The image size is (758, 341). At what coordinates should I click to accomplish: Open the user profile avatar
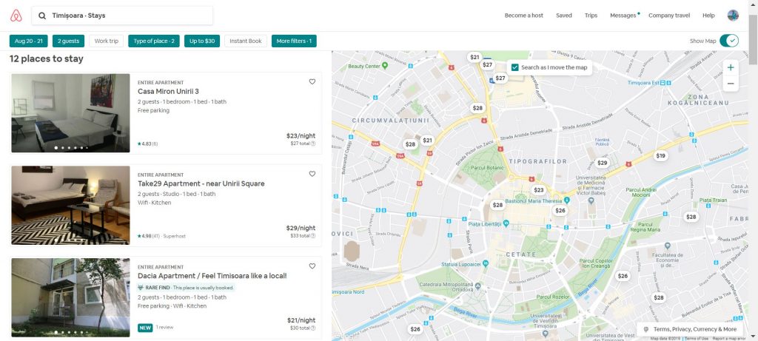[733, 16]
